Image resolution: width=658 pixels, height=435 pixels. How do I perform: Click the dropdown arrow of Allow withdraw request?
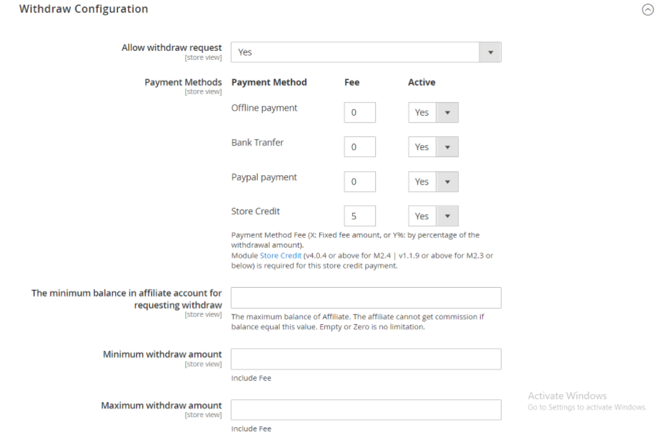tap(490, 52)
